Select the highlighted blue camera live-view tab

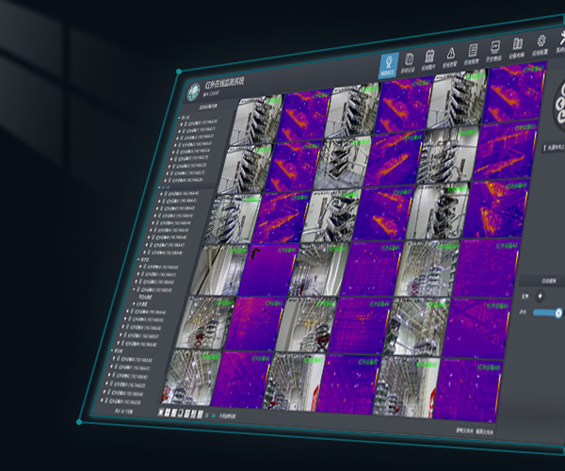[x=388, y=65]
